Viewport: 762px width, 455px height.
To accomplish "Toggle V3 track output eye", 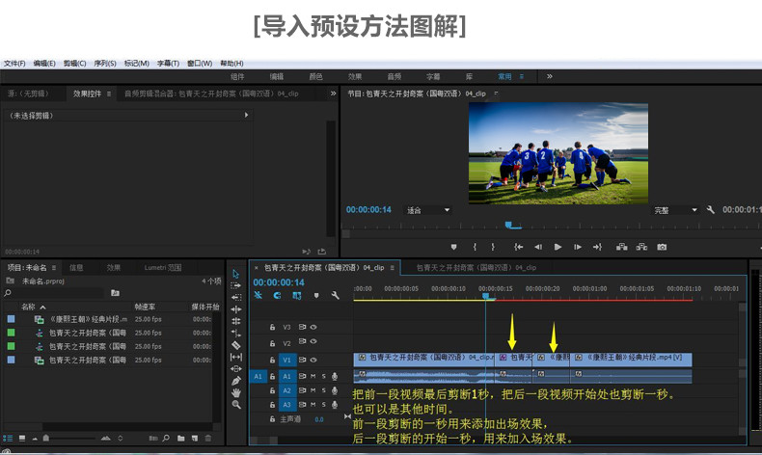I will pos(313,327).
